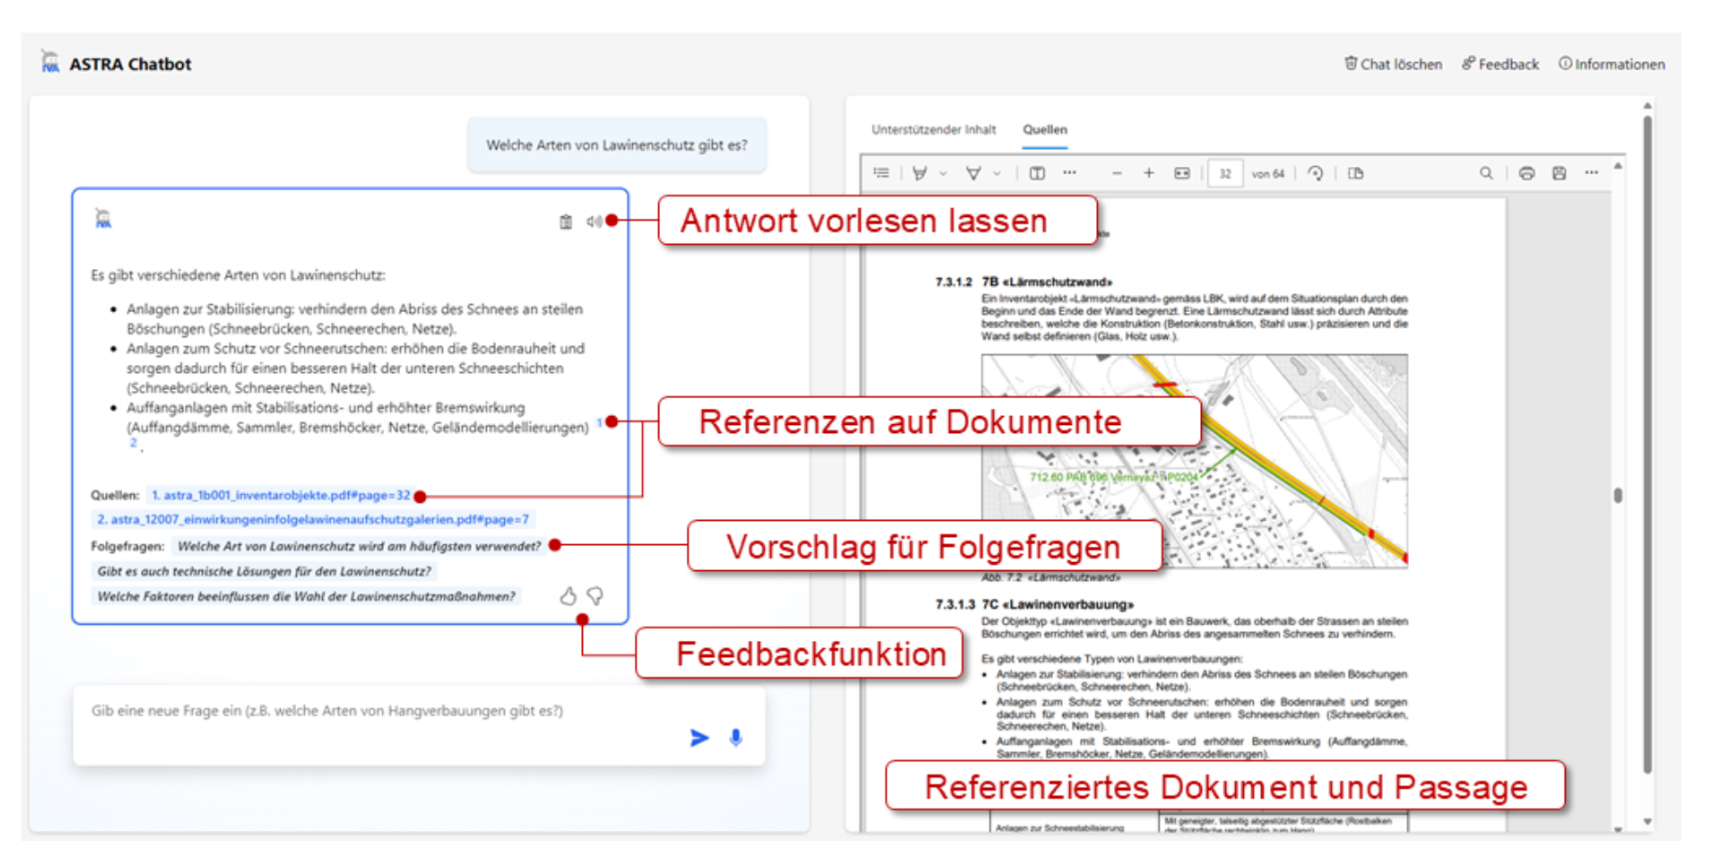Select the PDF draw tool
1722x841 pixels.
973,173
